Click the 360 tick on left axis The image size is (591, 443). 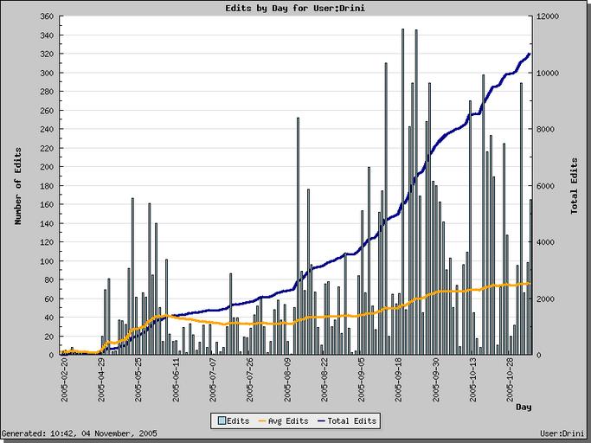tap(47, 16)
